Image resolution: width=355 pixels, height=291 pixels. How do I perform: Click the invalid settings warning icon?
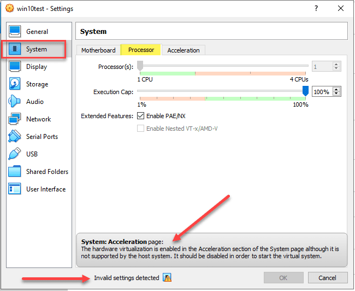point(167,277)
